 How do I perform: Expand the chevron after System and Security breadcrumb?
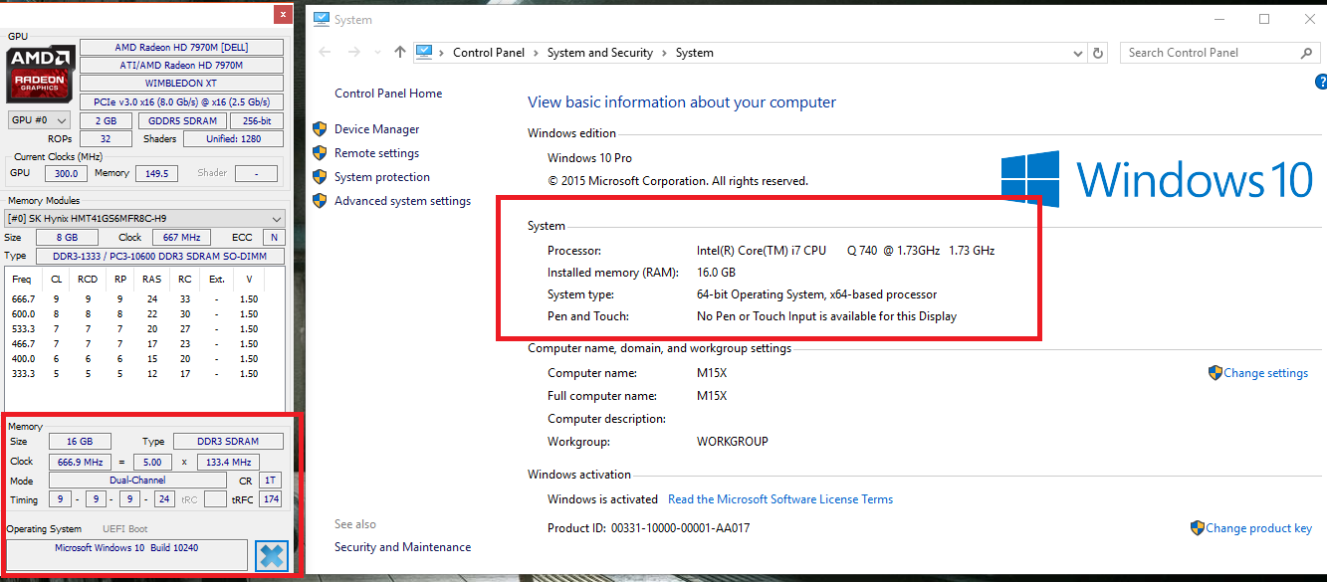point(665,53)
